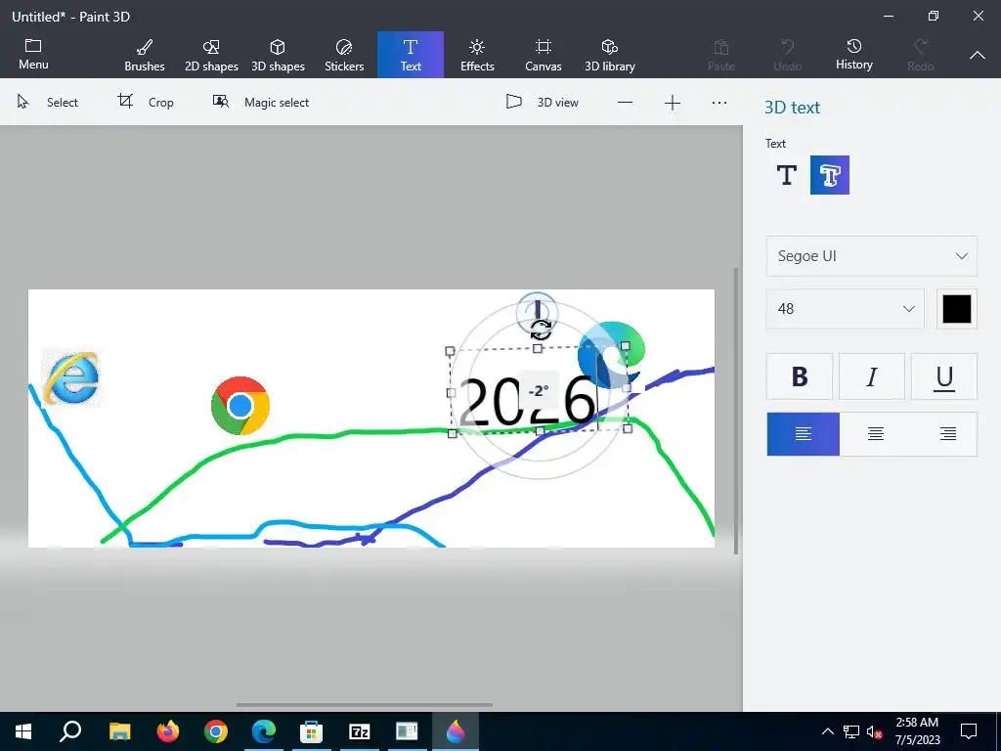Image resolution: width=1001 pixels, height=751 pixels.
Task: Align text left
Action: tap(804, 434)
